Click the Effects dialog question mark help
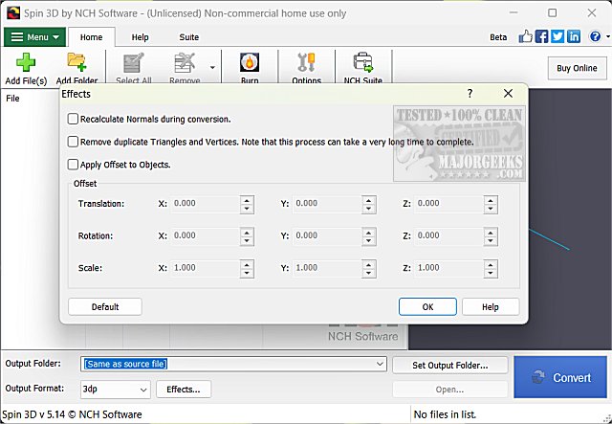This screenshot has width=612, height=424. (470, 94)
